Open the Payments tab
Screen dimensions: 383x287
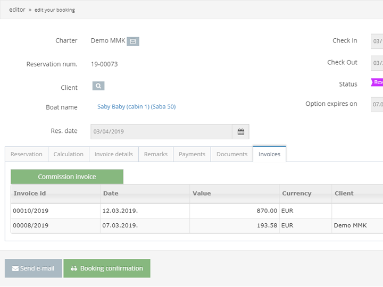(192, 154)
